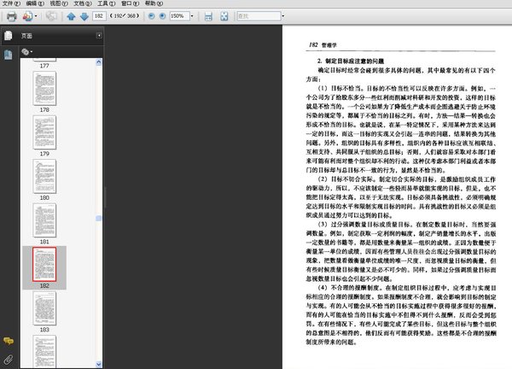Open the thumbnail options gear dropdown

pyautogui.click(x=28, y=52)
